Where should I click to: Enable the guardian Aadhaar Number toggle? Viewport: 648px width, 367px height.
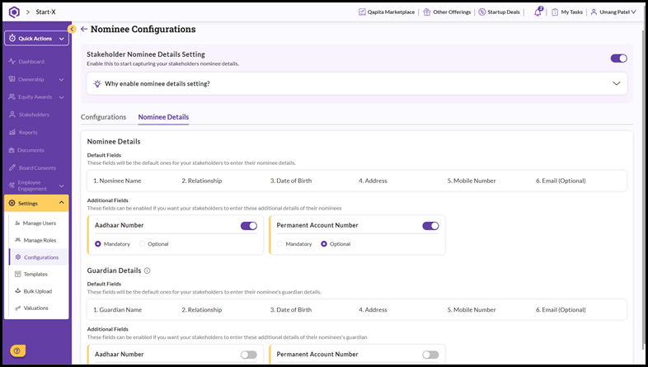coord(249,355)
